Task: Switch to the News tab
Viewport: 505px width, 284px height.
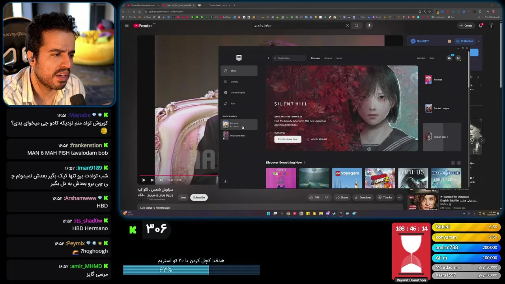Action: 339,58
